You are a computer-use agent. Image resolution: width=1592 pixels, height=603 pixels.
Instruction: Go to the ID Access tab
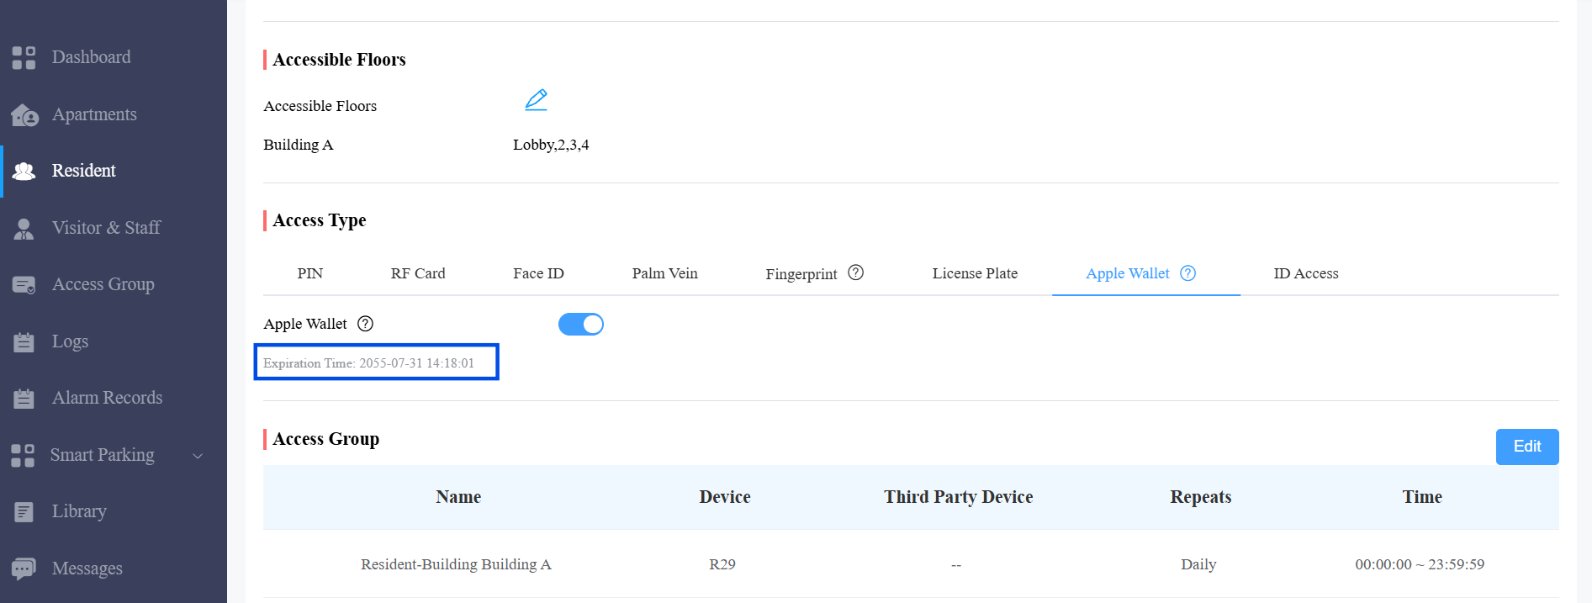(1305, 273)
